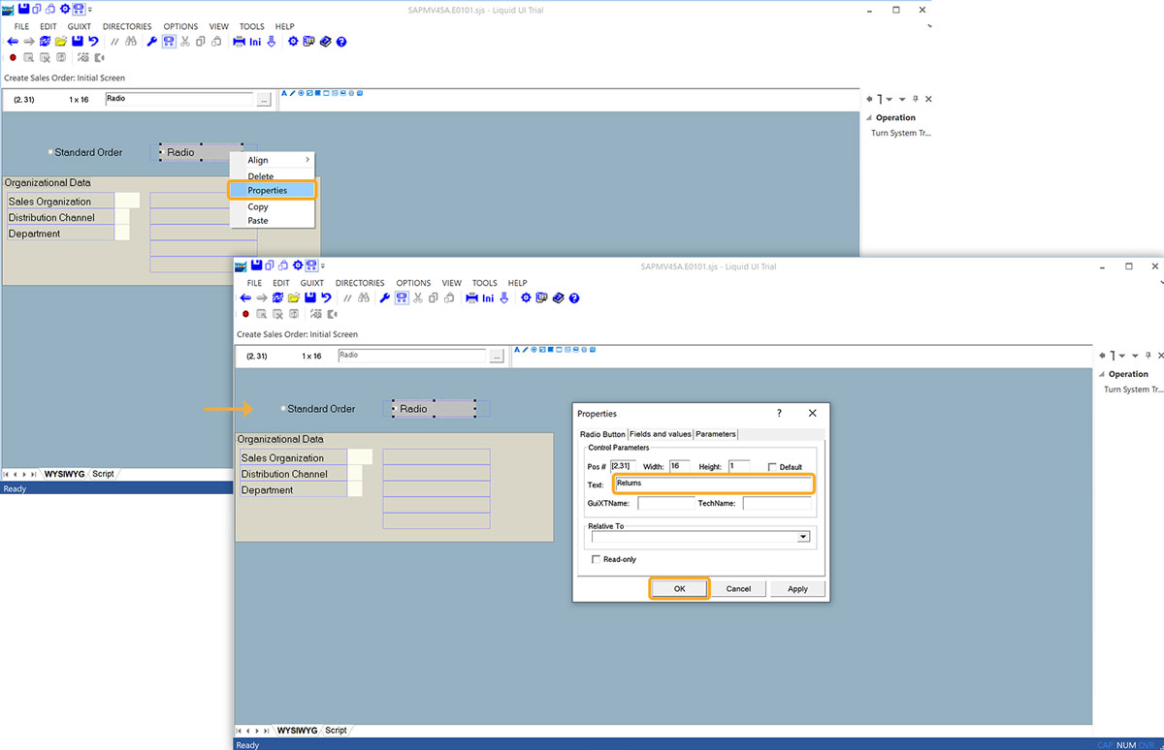
Task: Click OK in the Properties dialog
Action: (x=679, y=588)
